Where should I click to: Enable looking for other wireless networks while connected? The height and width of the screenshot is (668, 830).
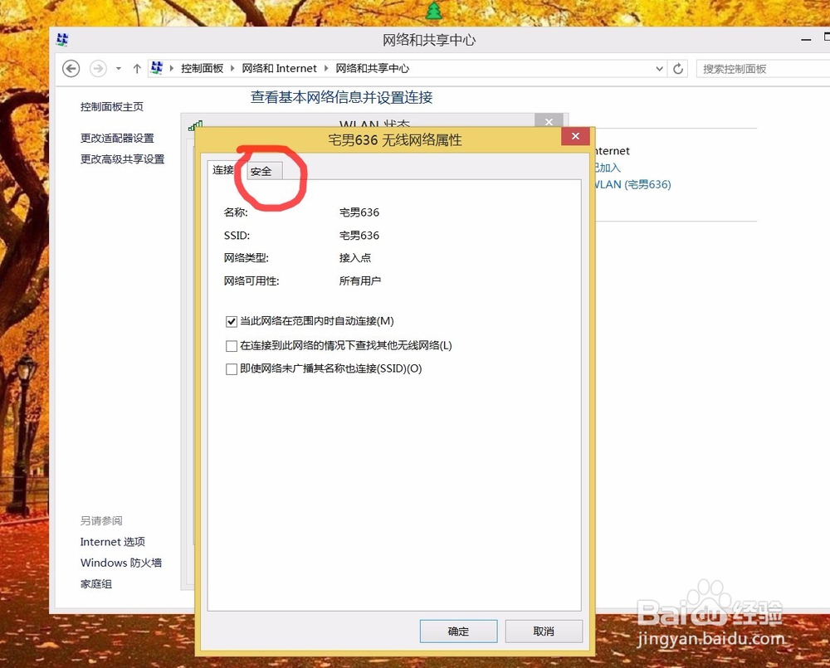tap(231, 345)
